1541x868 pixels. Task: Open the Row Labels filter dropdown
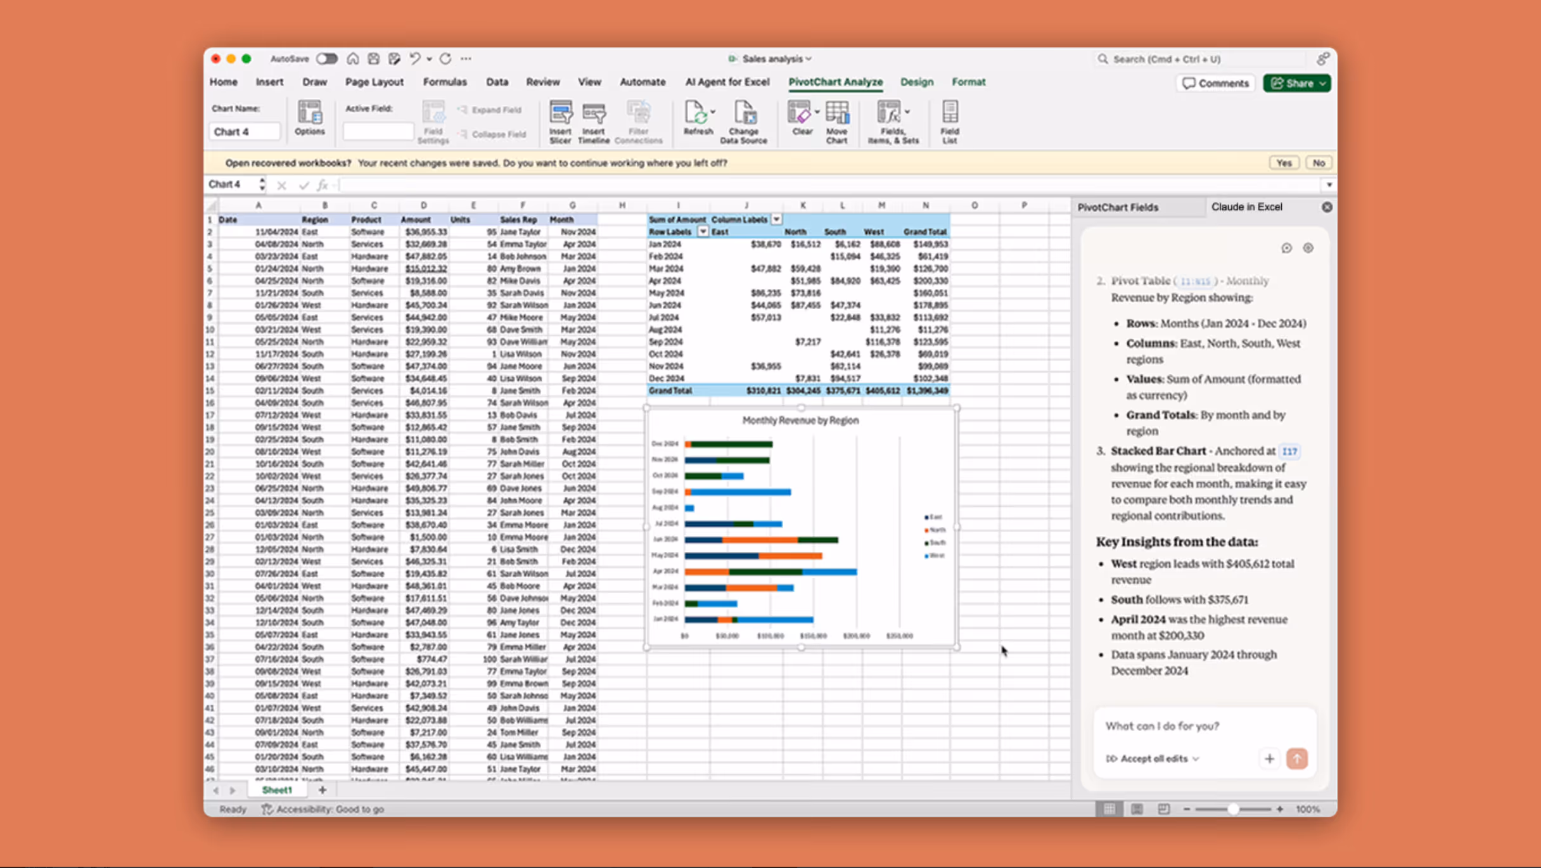tap(702, 231)
